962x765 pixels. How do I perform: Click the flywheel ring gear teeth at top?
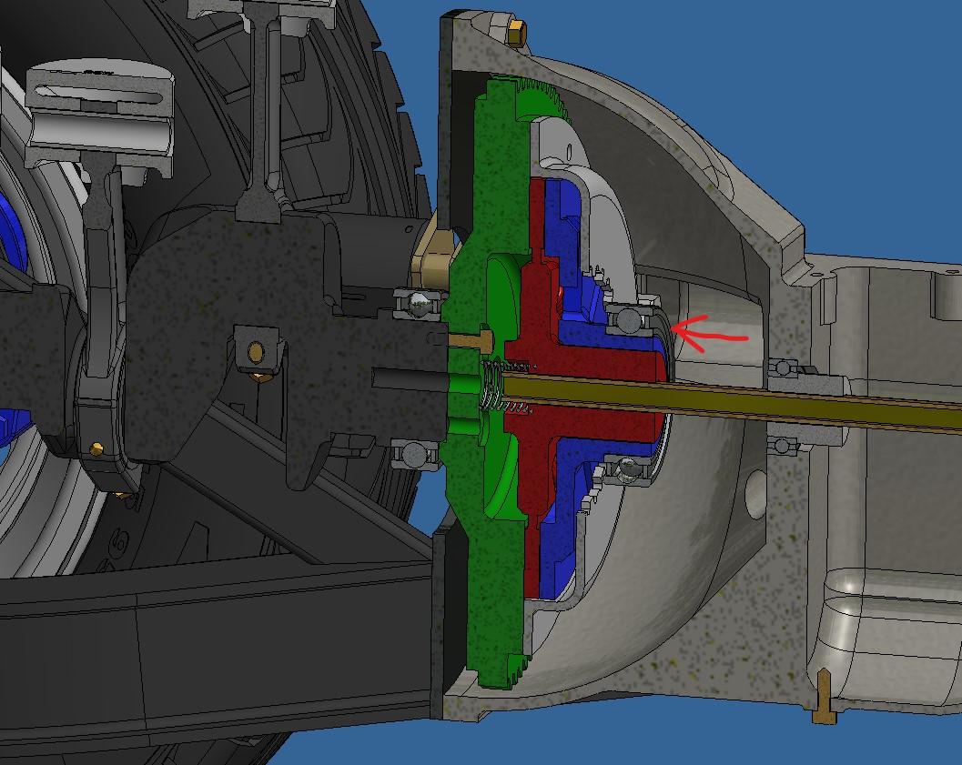[x=544, y=97]
